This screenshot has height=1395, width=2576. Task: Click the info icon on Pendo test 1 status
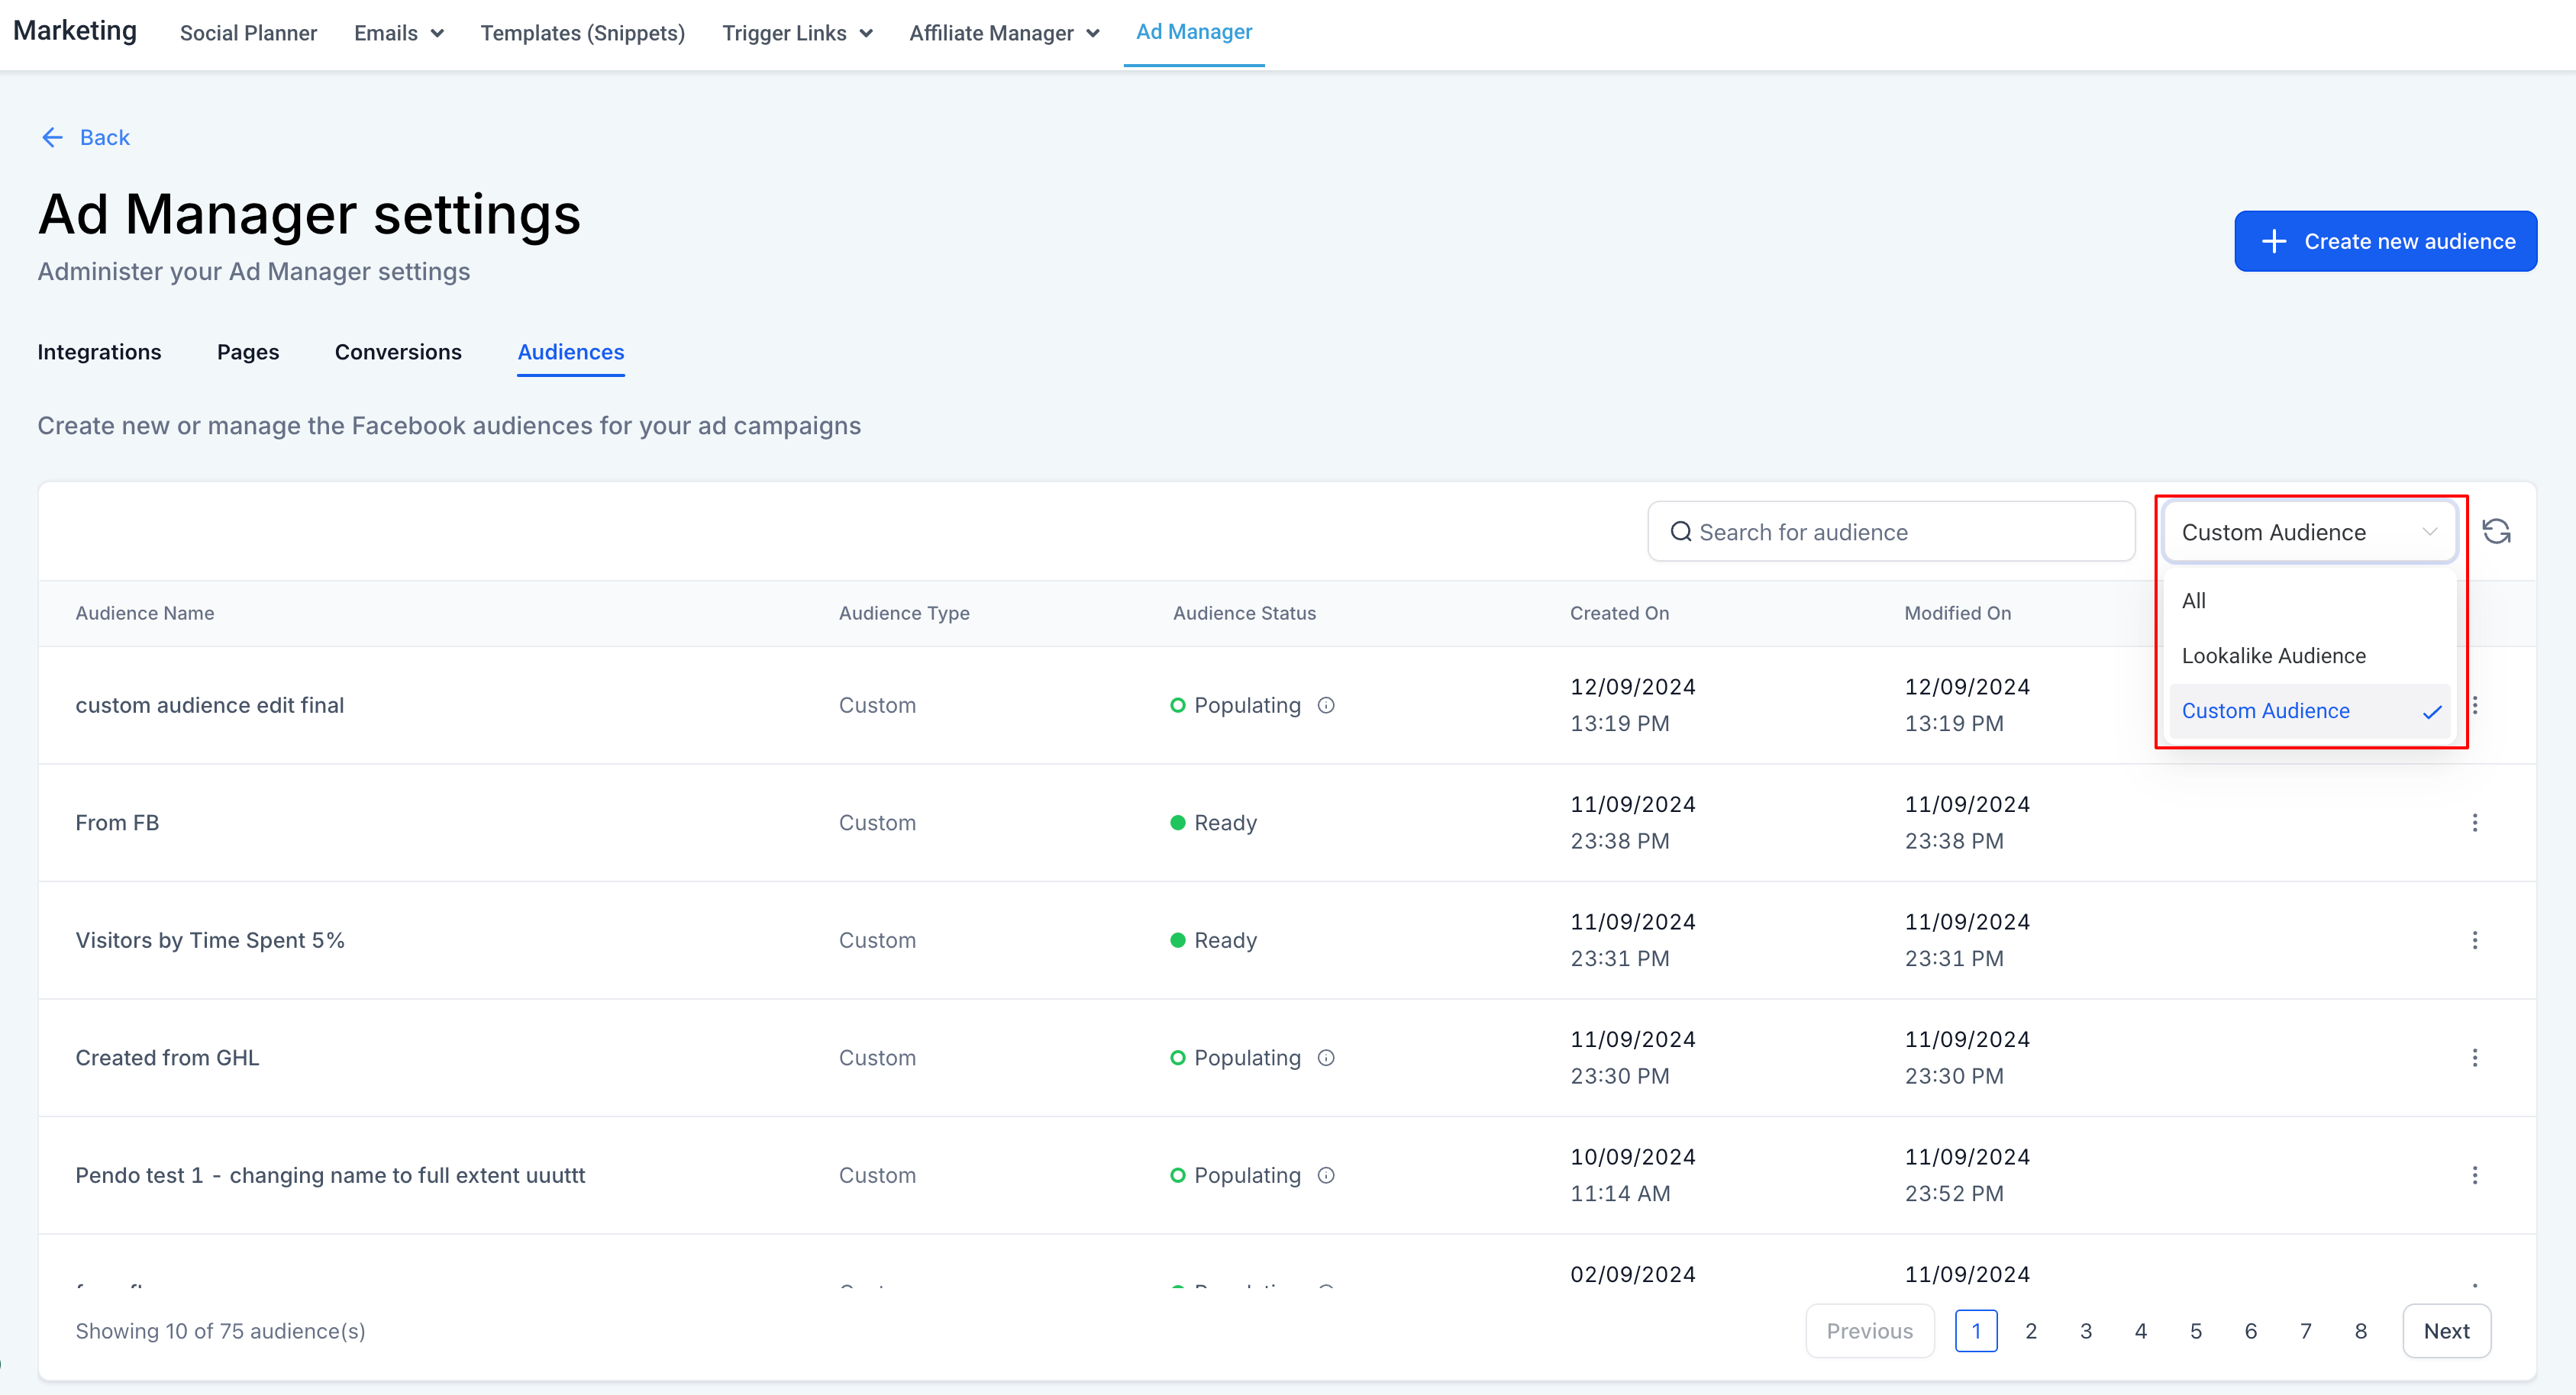[x=1326, y=1175]
